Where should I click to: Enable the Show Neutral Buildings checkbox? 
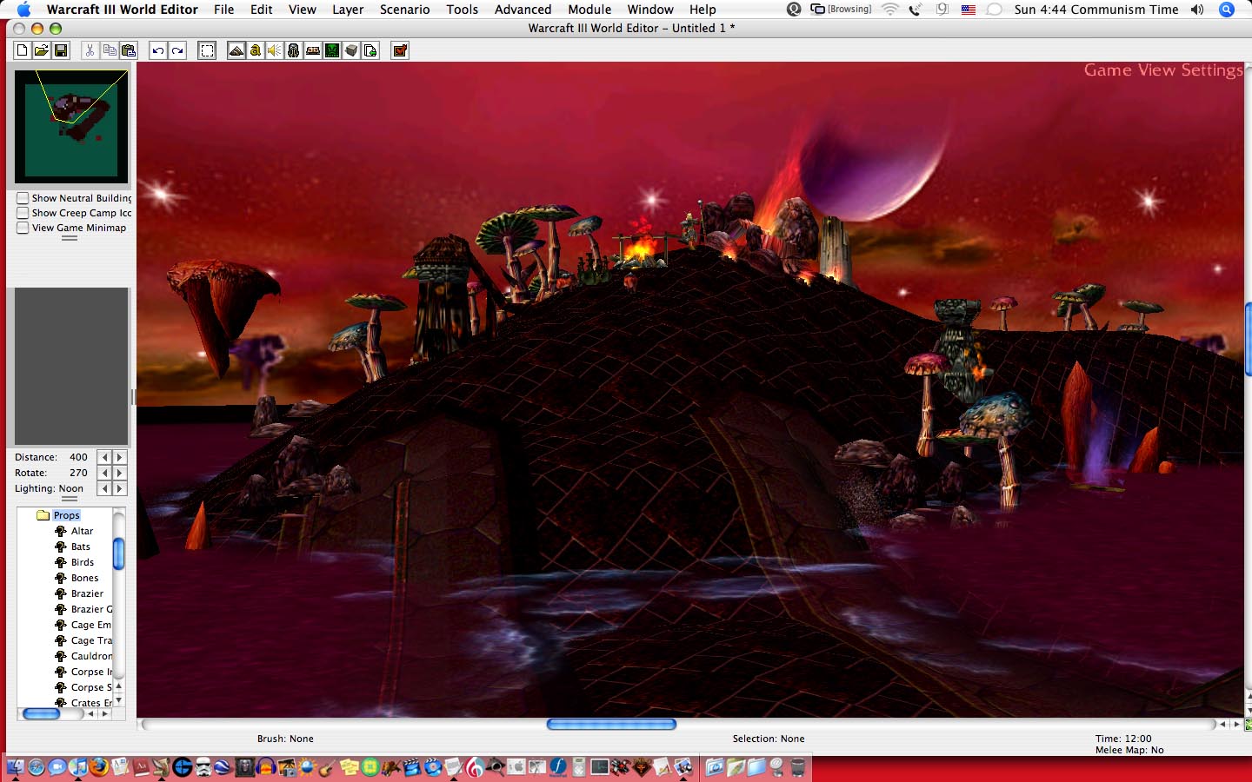[23, 198]
